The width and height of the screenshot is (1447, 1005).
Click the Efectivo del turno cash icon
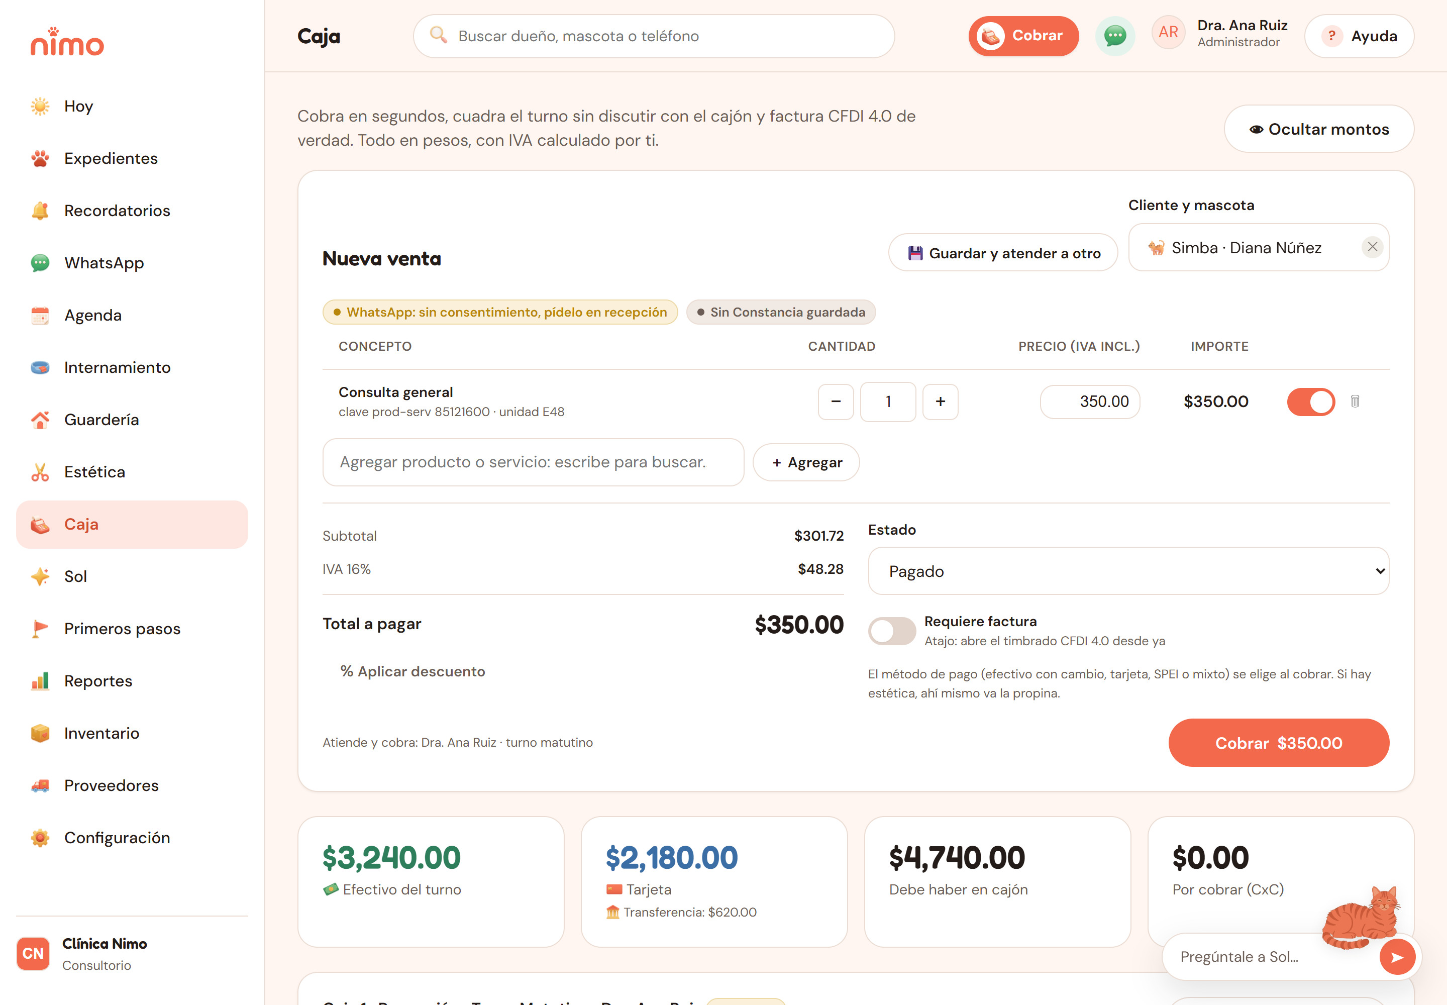pyautogui.click(x=331, y=889)
